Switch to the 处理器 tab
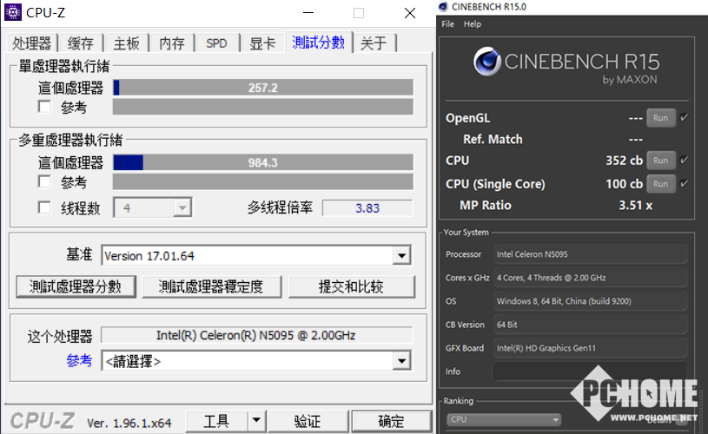This screenshot has height=434, width=708. (x=32, y=43)
